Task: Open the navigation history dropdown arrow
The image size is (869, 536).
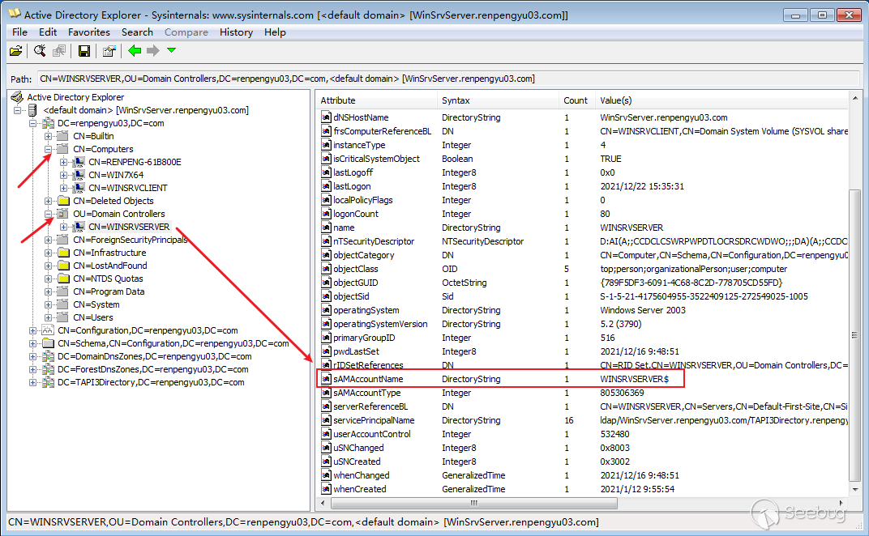Action: [172, 50]
